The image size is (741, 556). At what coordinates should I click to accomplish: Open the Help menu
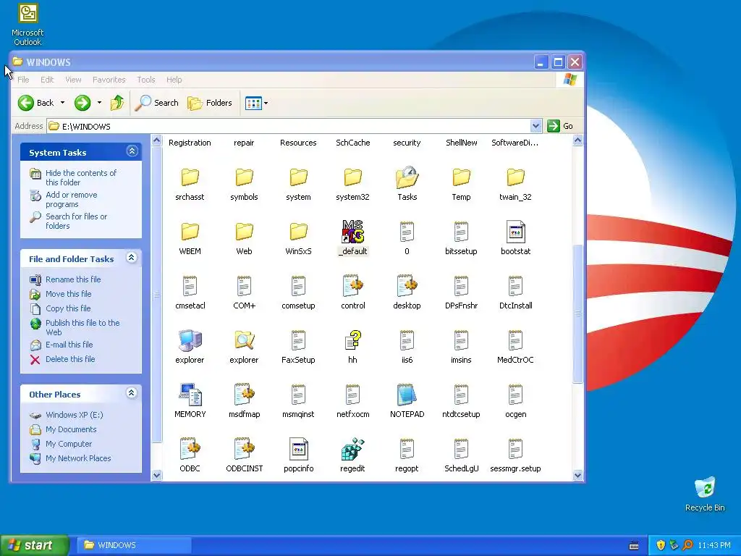pos(174,80)
